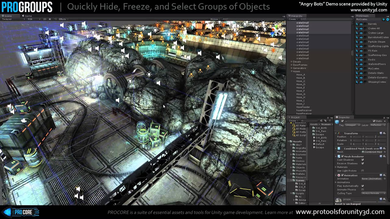
Task: Switch to the Game tab
Action: tap(27, 16)
